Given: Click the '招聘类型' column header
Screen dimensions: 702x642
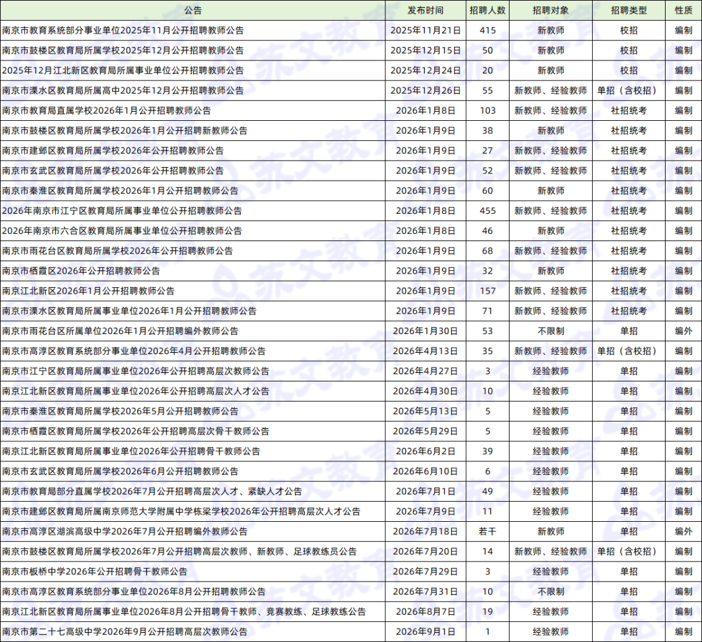Looking at the screenshot, I should coord(629,10).
